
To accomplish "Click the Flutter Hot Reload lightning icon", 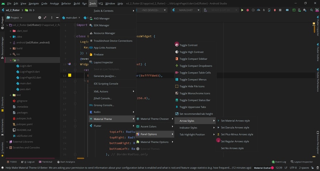I will tap(264, 10).
